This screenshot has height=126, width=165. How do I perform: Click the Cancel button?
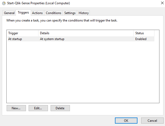pos(152,120)
